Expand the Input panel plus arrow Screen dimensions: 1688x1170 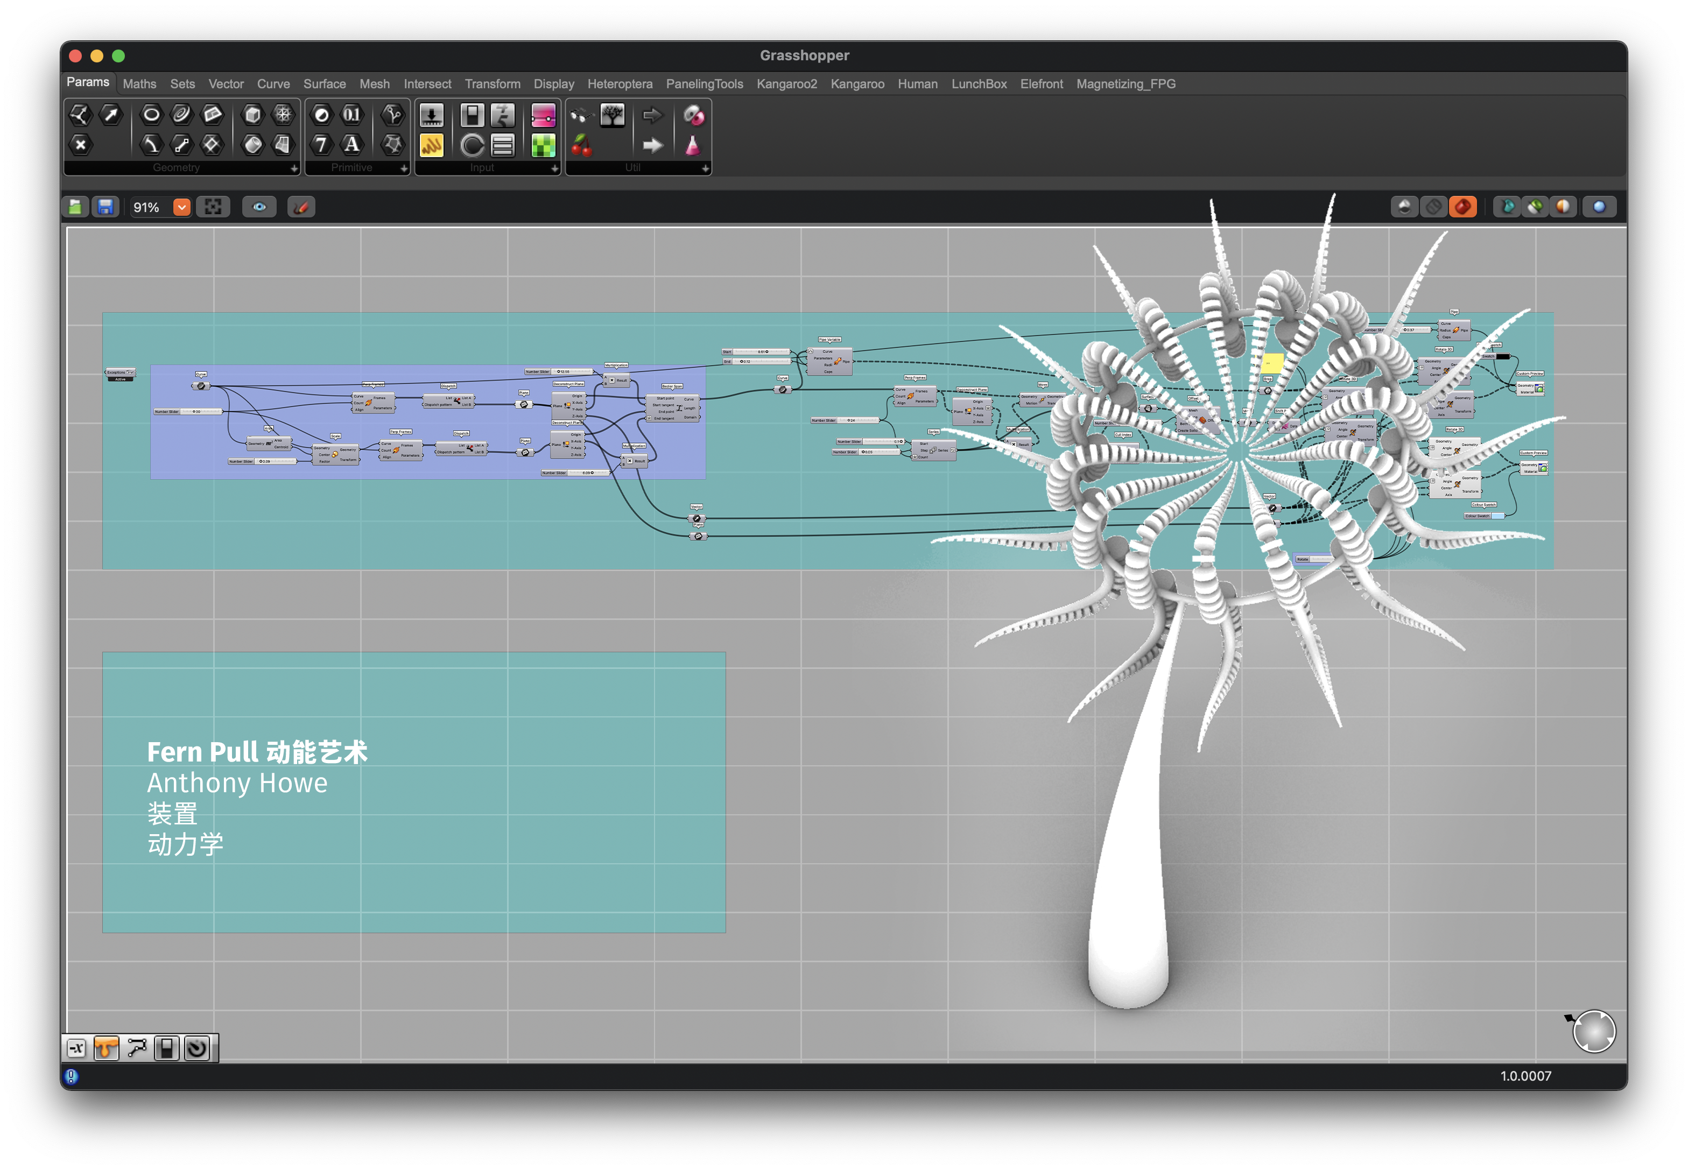tap(554, 168)
